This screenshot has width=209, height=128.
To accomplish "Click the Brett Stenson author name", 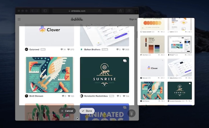I will coord(36,96).
